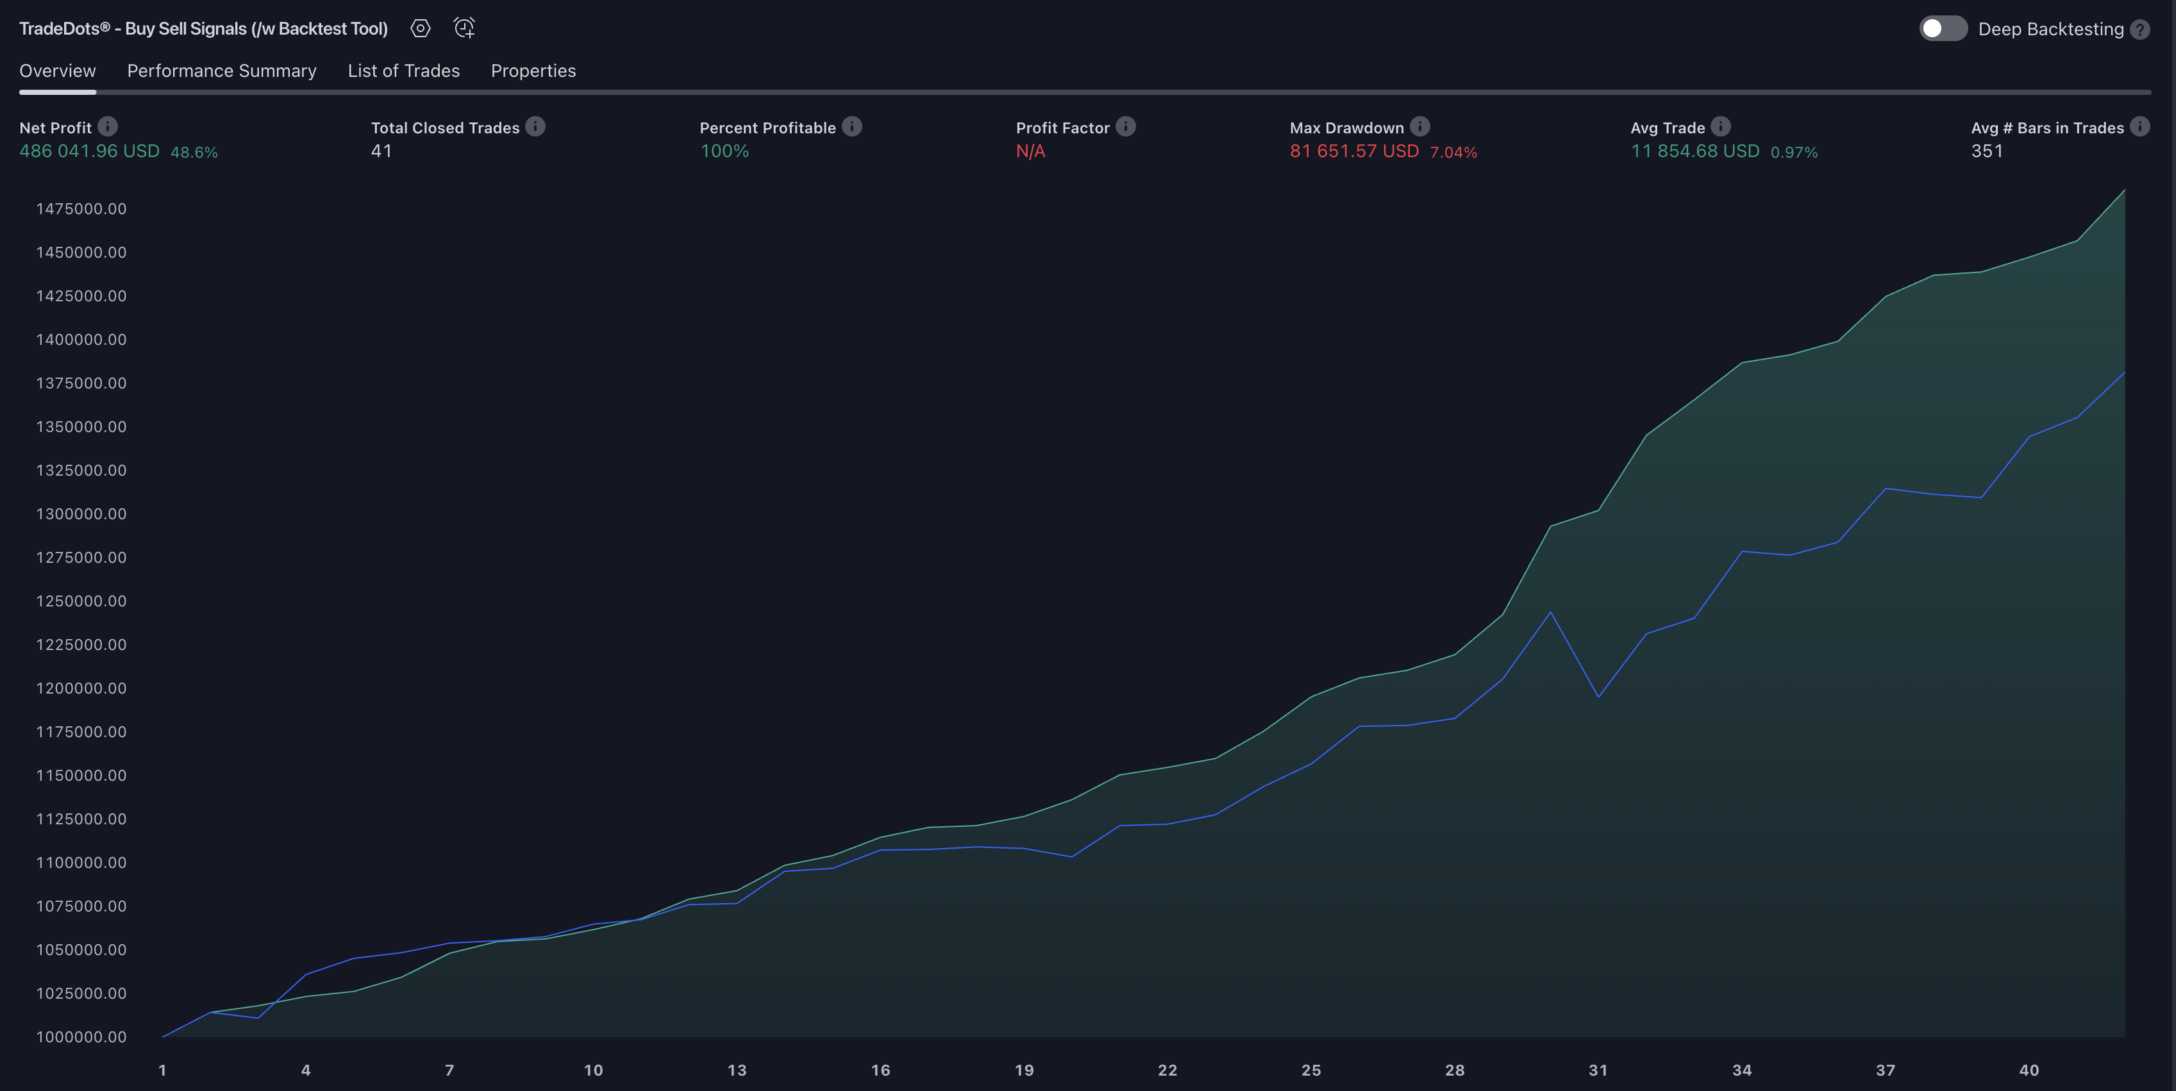
Task: Click the Deep Backtesting label
Action: point(2051,29)
